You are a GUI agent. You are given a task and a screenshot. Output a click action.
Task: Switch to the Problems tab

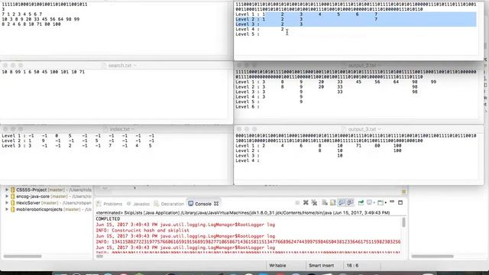pos(109,204)
